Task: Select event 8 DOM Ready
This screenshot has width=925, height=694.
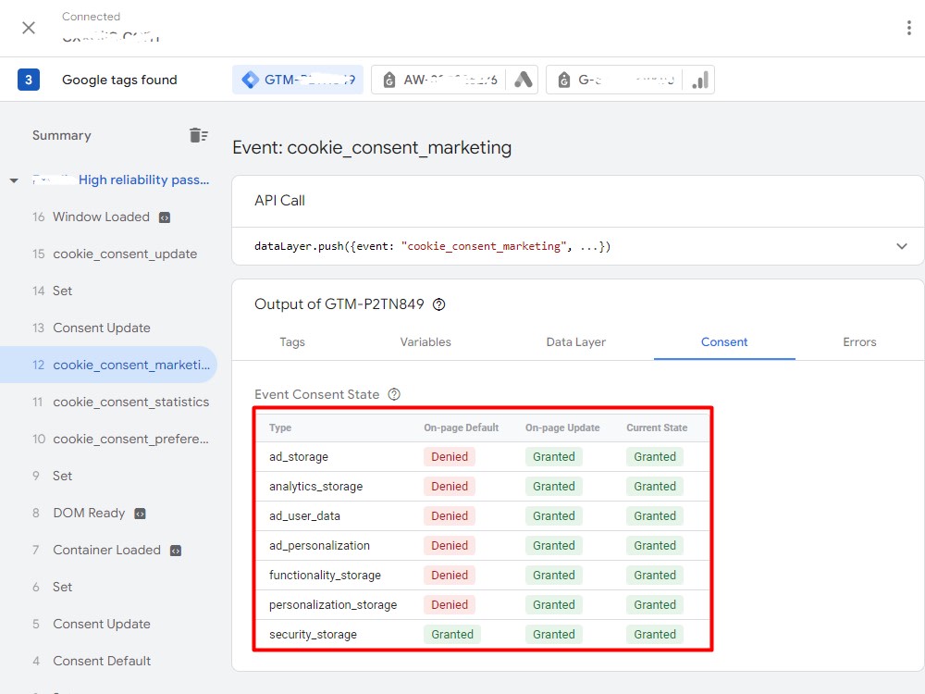Action: click(79, 514)
